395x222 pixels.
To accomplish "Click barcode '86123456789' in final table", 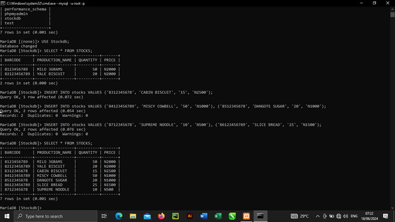I will point(17,185).
